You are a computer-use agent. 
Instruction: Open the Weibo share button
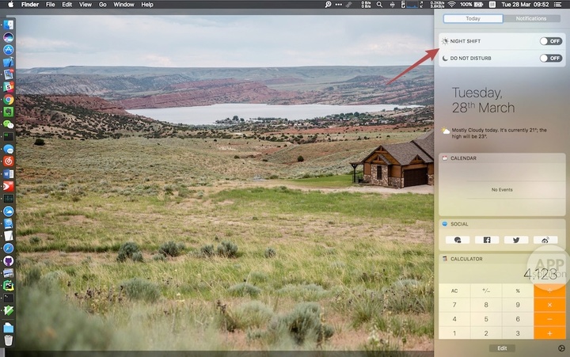(x=545, y=240)
